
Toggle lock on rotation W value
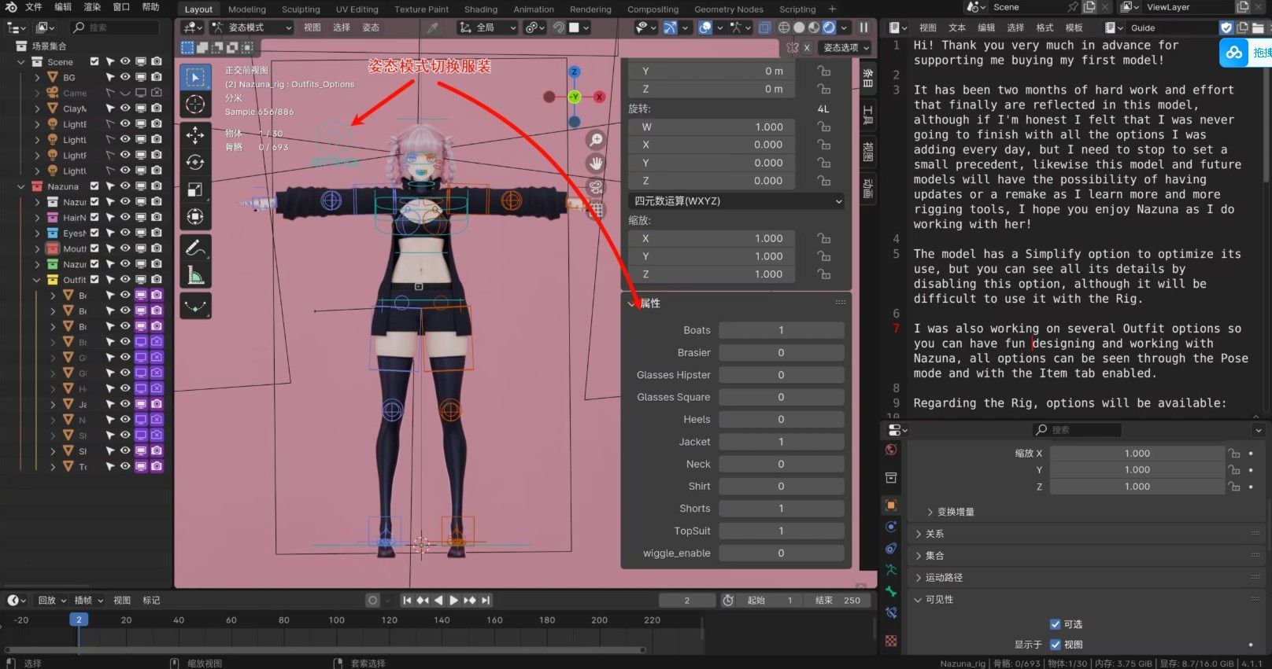coord(824,127)
